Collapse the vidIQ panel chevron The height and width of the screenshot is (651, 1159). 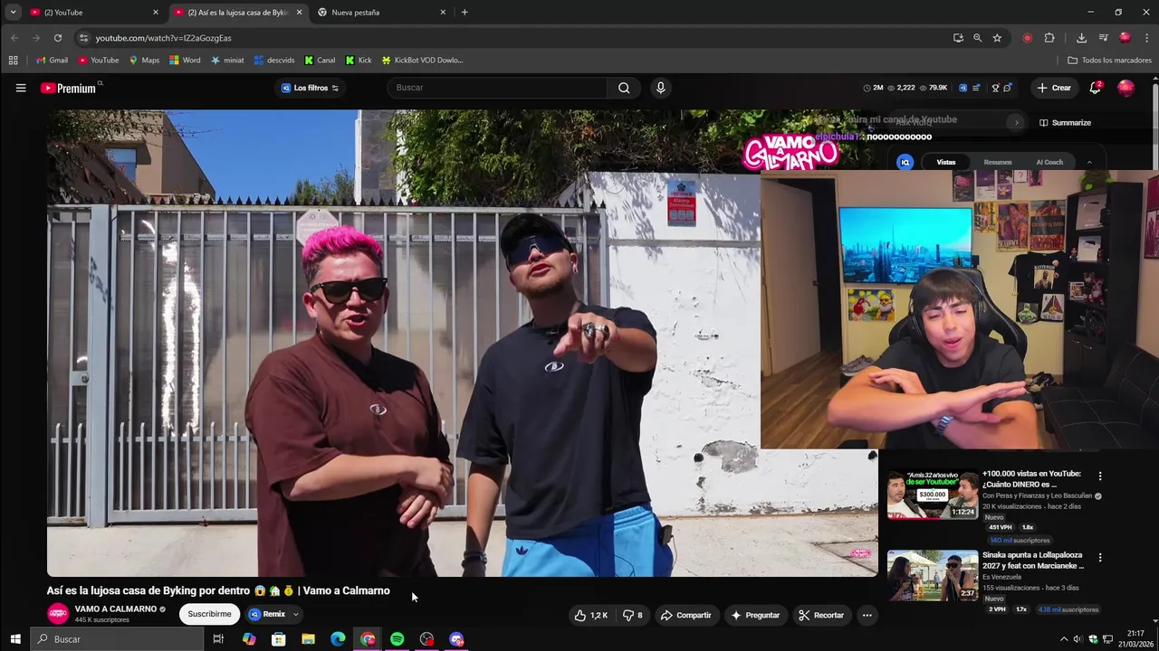coord(1089,163)
